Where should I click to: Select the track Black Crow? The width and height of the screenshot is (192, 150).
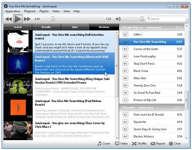(152, 71)
